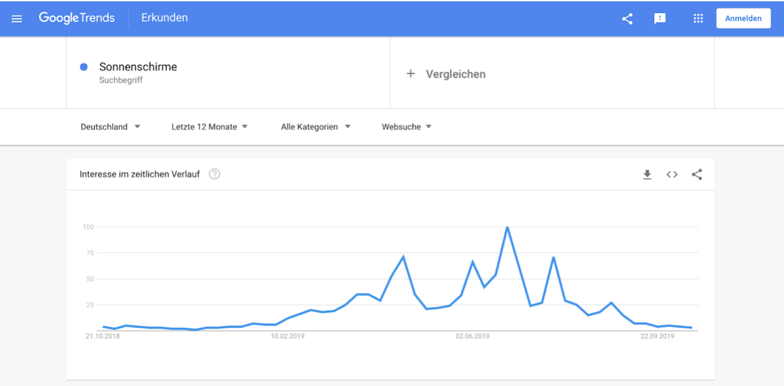Click the chart peak at value 100
Image resolution: width=784 pixels, height=386 pixels.
(507, 227)
